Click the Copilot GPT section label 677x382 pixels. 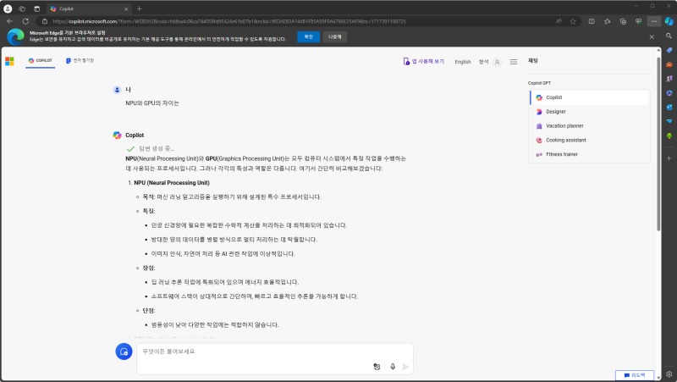point(539,83)
